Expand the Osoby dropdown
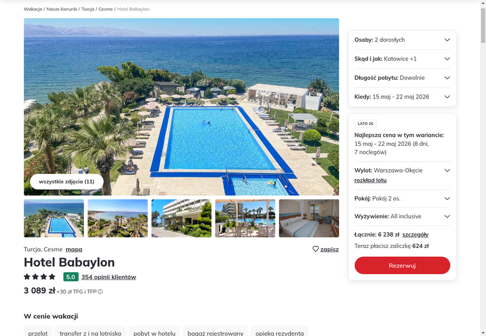This screenshot has width=486, height=336. pyautogui.click(x=402, y=40)
